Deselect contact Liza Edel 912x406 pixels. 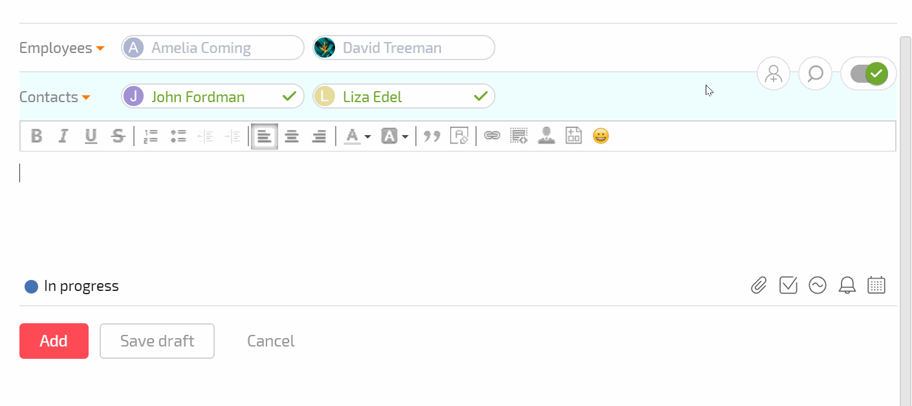tap(404, 96)
